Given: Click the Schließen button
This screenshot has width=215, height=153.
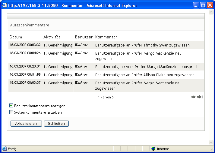Looking at the screenshot, I should coord(56,124).
